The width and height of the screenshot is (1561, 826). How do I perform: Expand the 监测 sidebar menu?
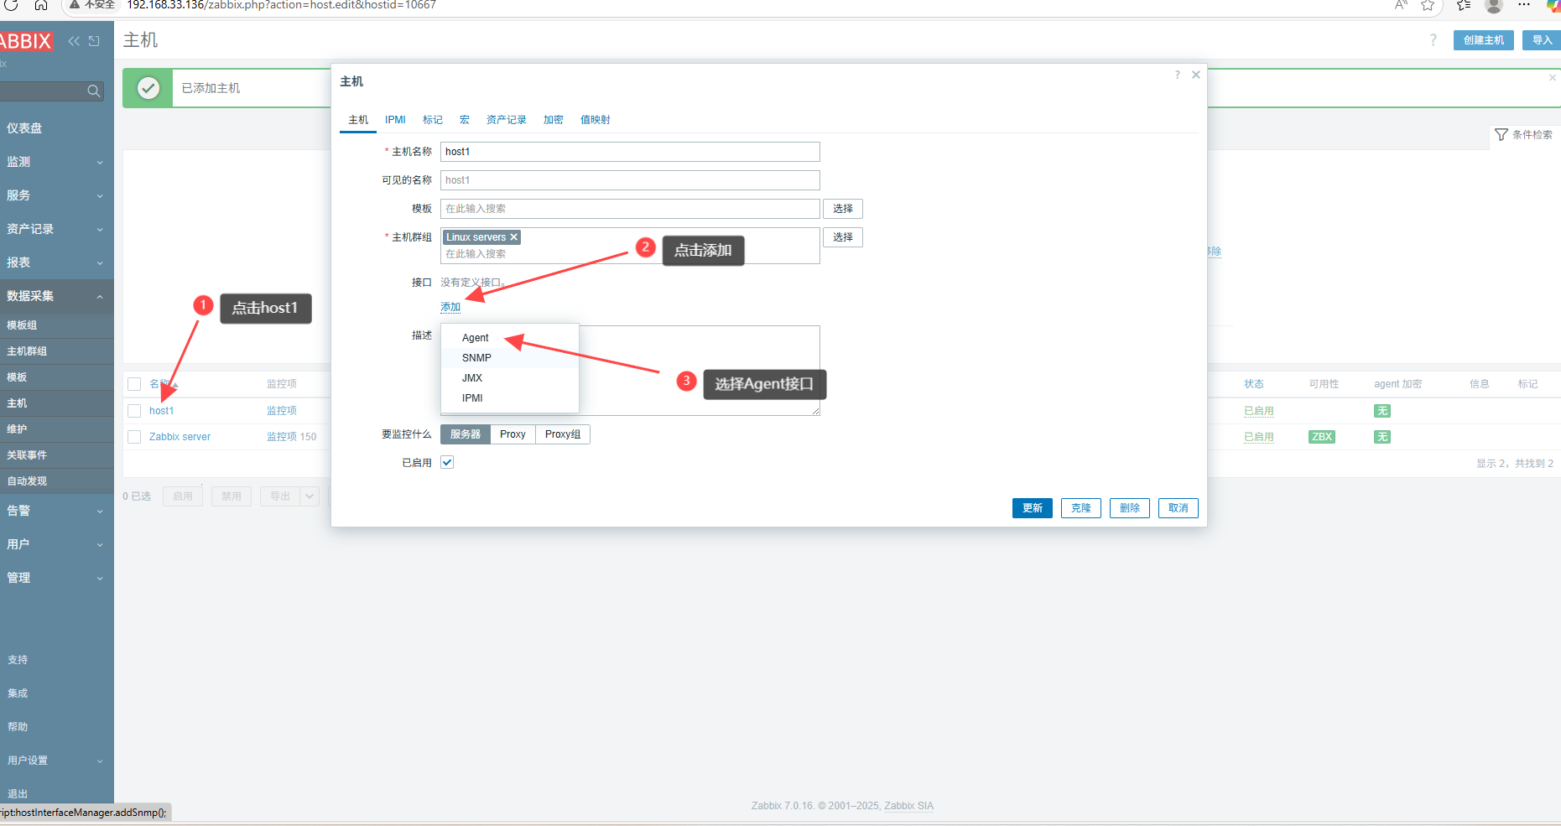click(x=56, y=162)
